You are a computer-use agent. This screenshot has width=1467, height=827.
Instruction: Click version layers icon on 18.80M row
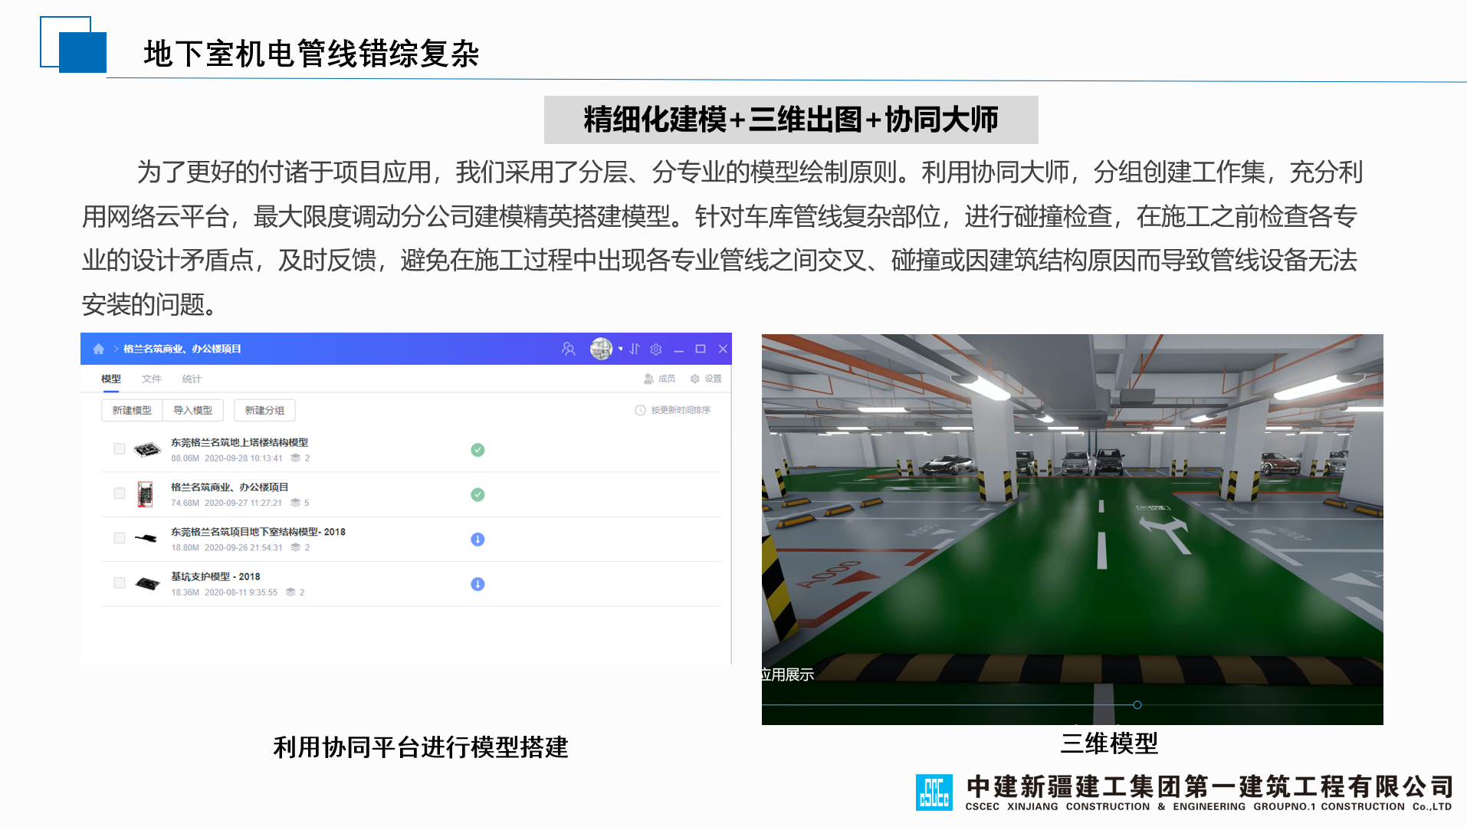pos(295,547)
